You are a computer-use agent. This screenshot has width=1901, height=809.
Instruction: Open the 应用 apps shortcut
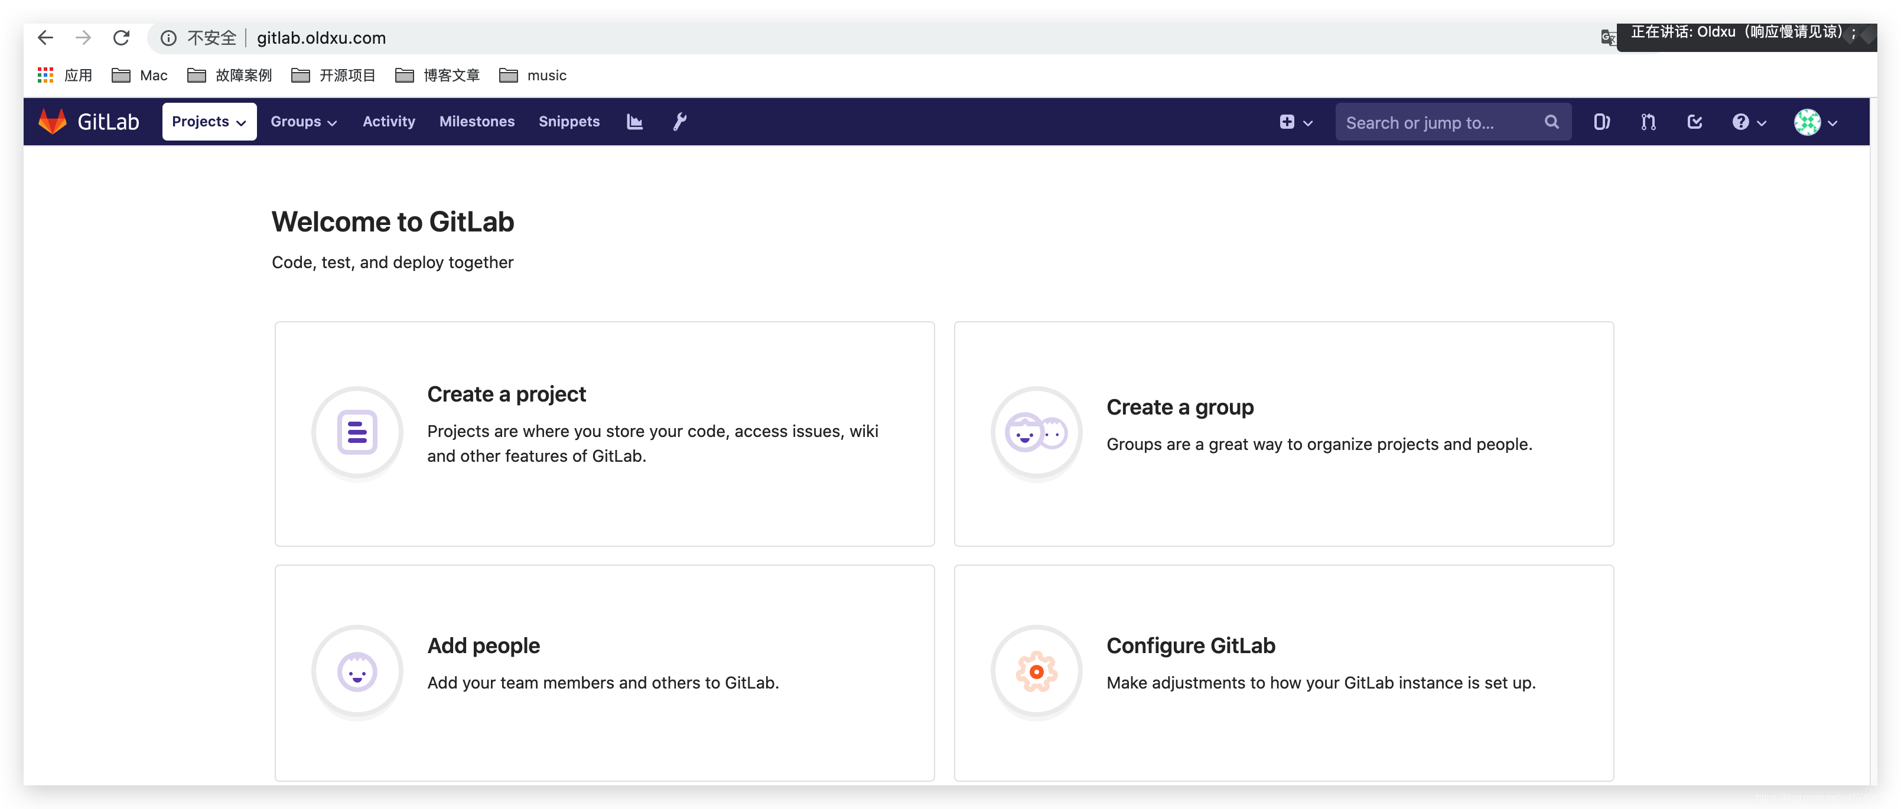pyautogui.click(x=64, y=75)
